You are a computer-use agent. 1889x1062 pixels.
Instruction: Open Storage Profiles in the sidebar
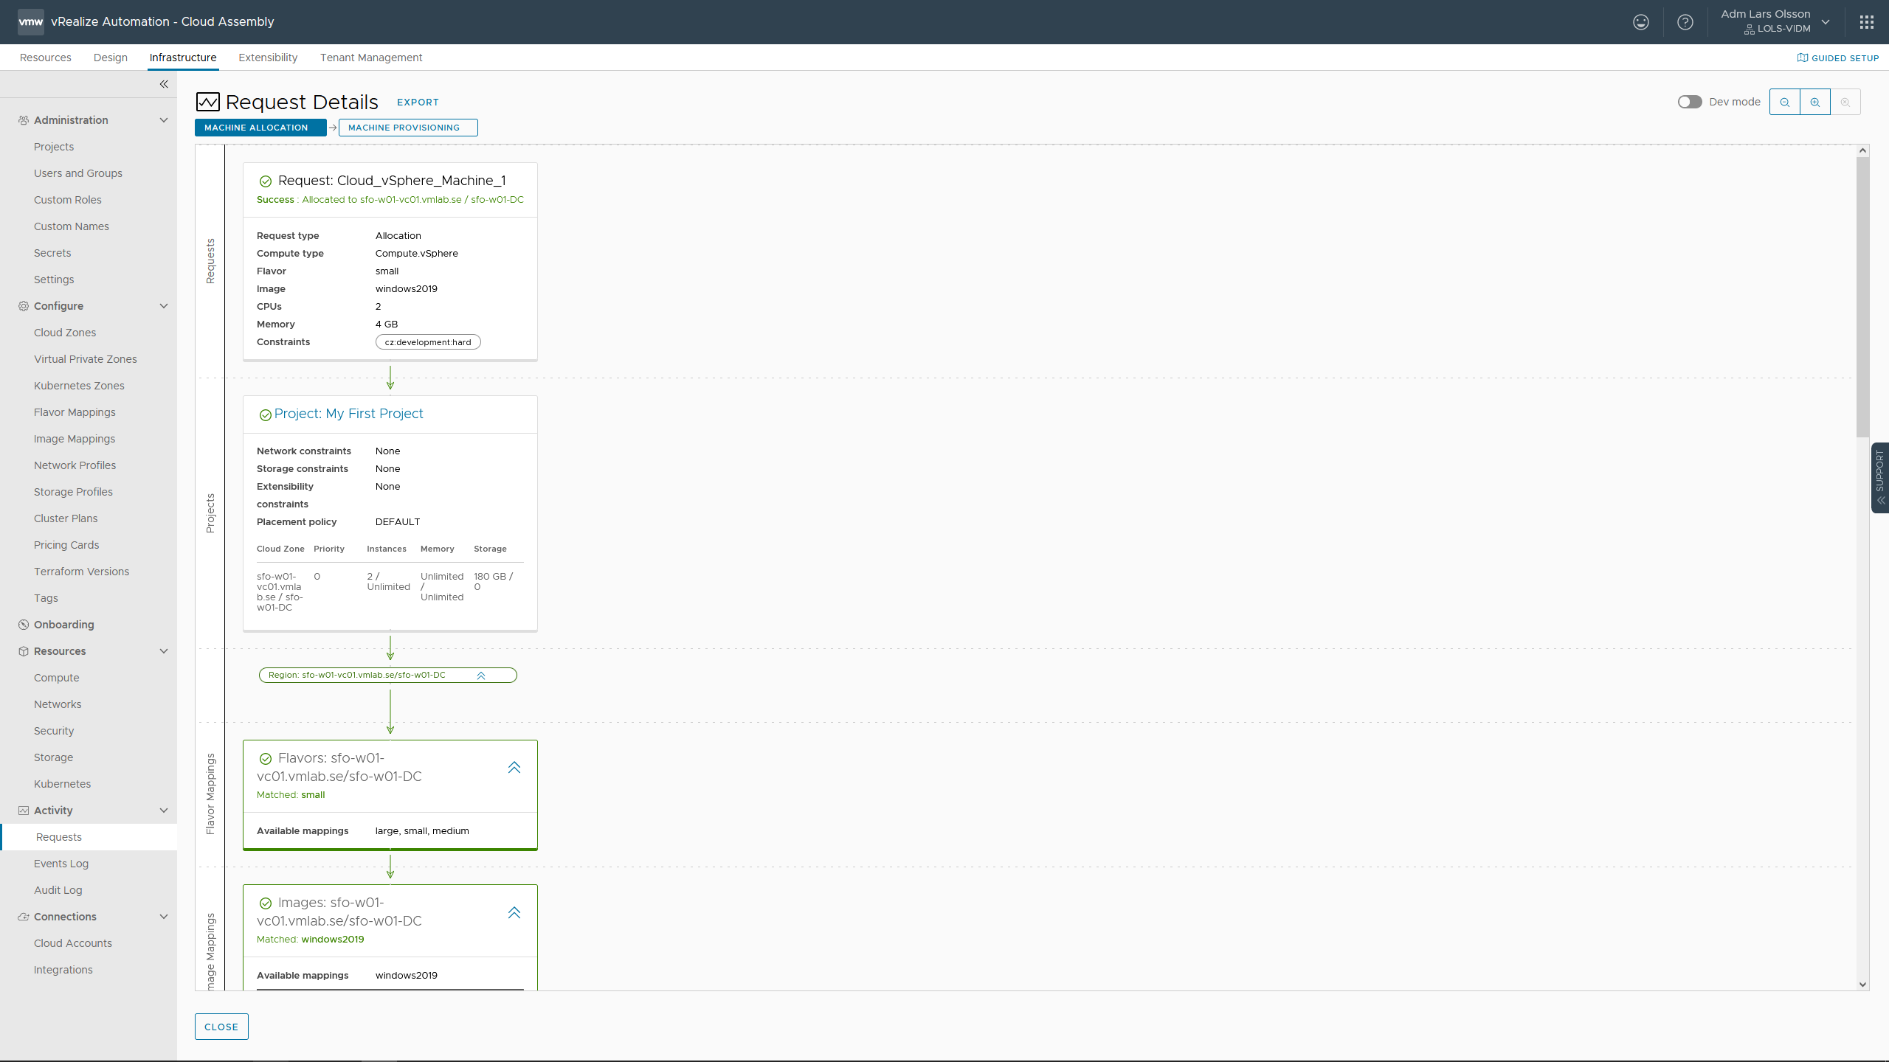(74, 492)
